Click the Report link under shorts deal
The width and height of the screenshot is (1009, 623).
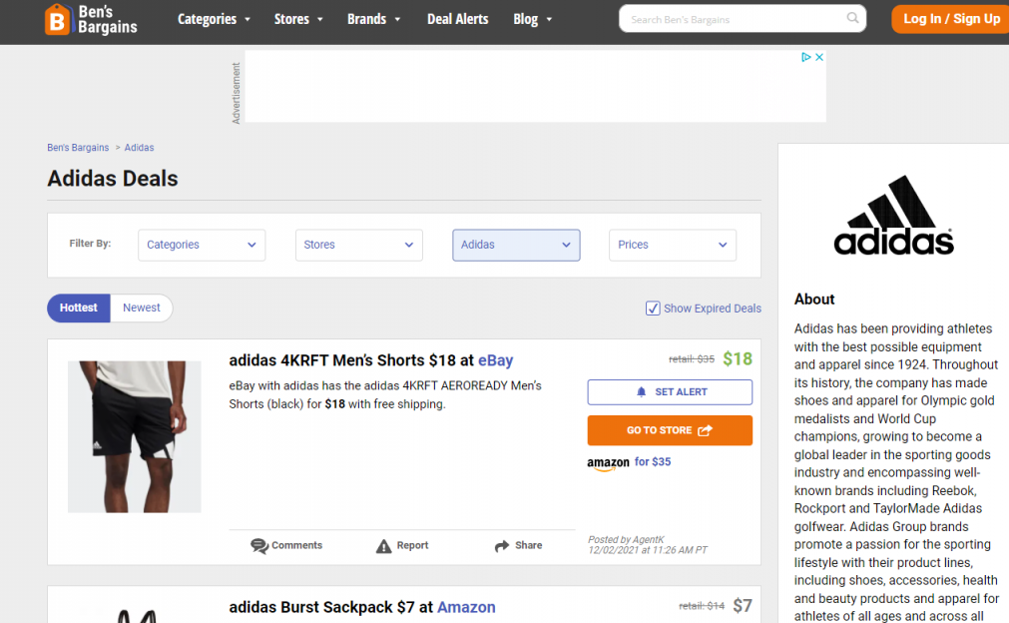coord(402,546)
